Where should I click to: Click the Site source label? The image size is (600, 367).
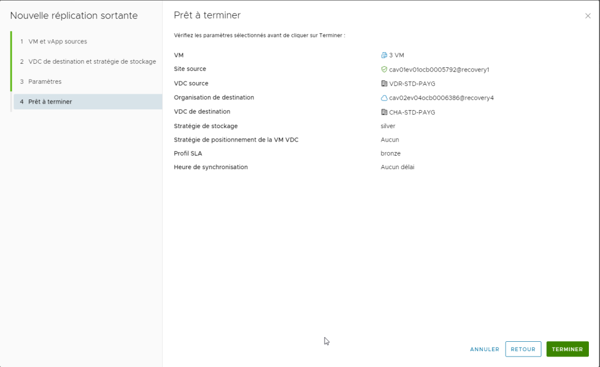click(x=190, y=69)
